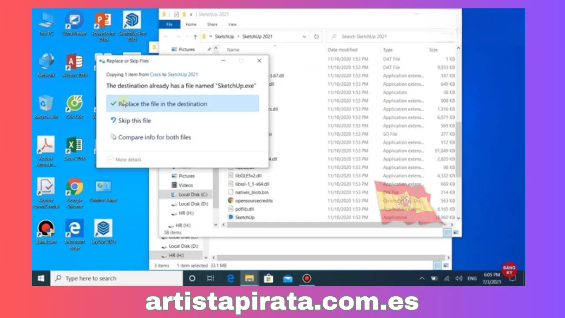Open the LayOut 2021 desktop shortcut
Screen dimensions: 565x318
[103, 232]
